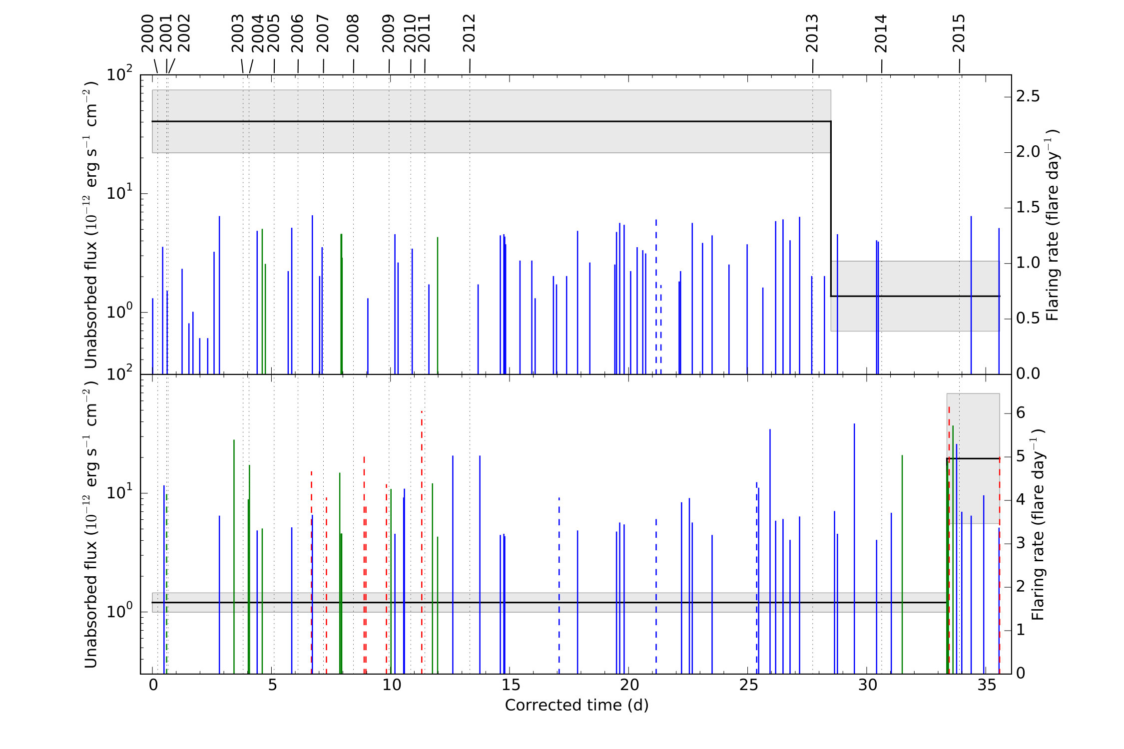
Task: Click lower panel flaring rate tick 6
Action: coord(1021,412)
